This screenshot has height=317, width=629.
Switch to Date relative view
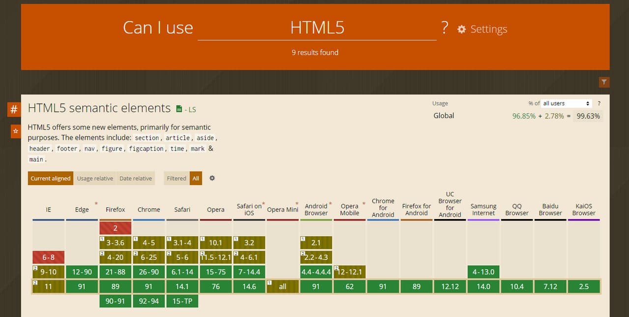point(136,178)
